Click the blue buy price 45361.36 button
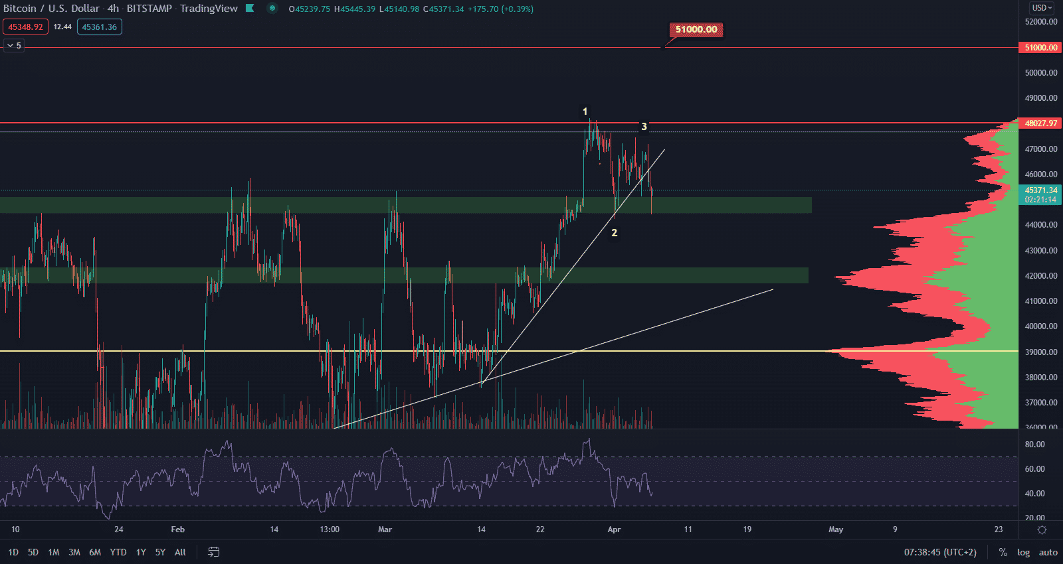Viewport: 1063px width, 564px height. click(99, 27)
